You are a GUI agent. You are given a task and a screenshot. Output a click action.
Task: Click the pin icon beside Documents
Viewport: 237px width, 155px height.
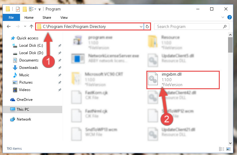click(60, 60)
